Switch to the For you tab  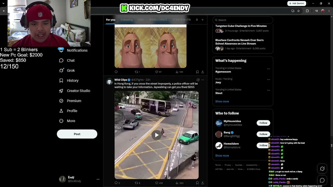tap(111, 20)
